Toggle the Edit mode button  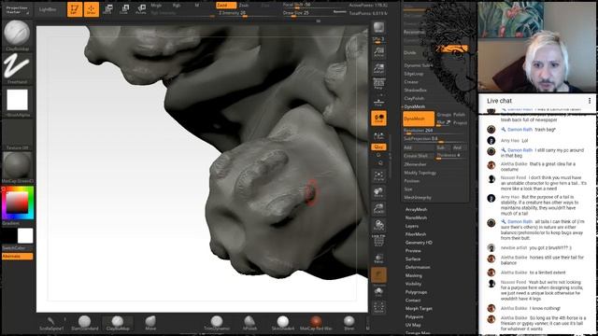tap(75, 9)
